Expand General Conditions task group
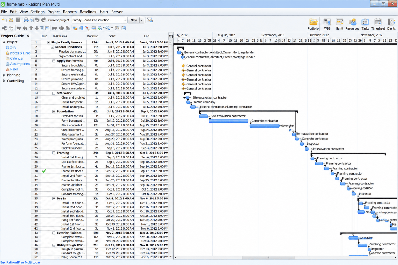The image size is (398, 265). [52, 47]
